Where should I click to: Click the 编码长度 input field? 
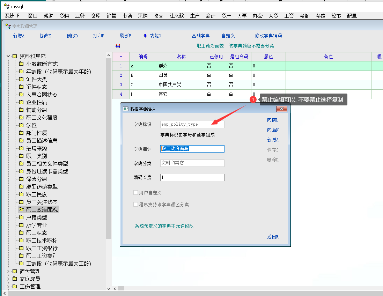click(192, 177)
